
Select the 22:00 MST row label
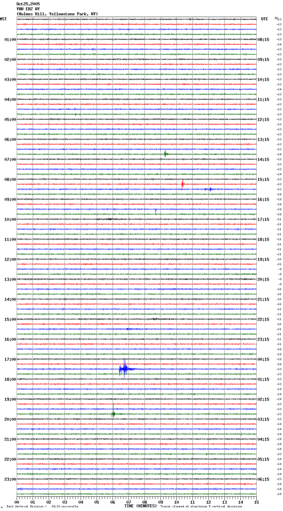(10, 459)
